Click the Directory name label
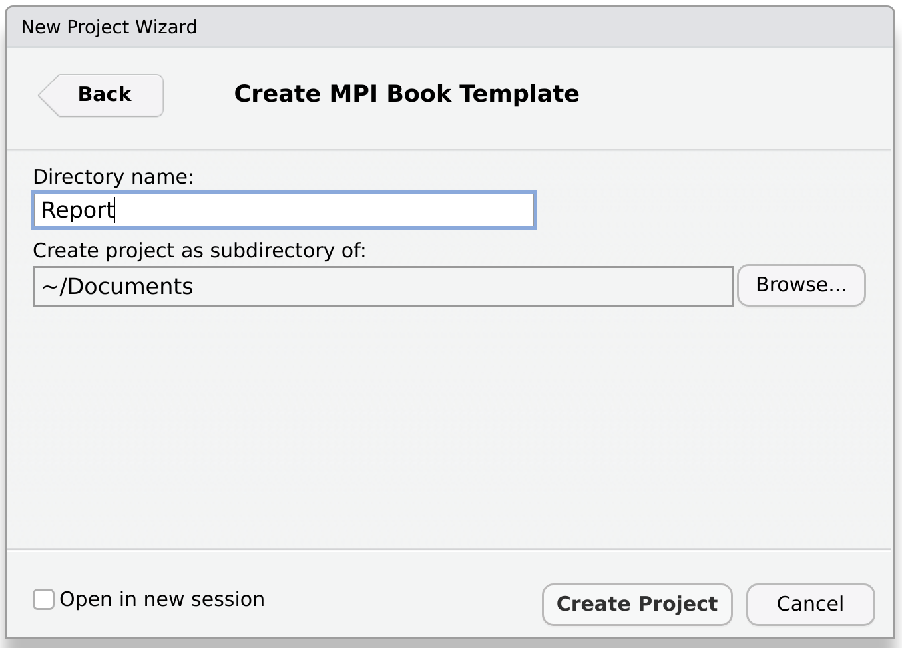Image resolution: width=902 pixels, height=648 pixels. [x=113, y=176]
